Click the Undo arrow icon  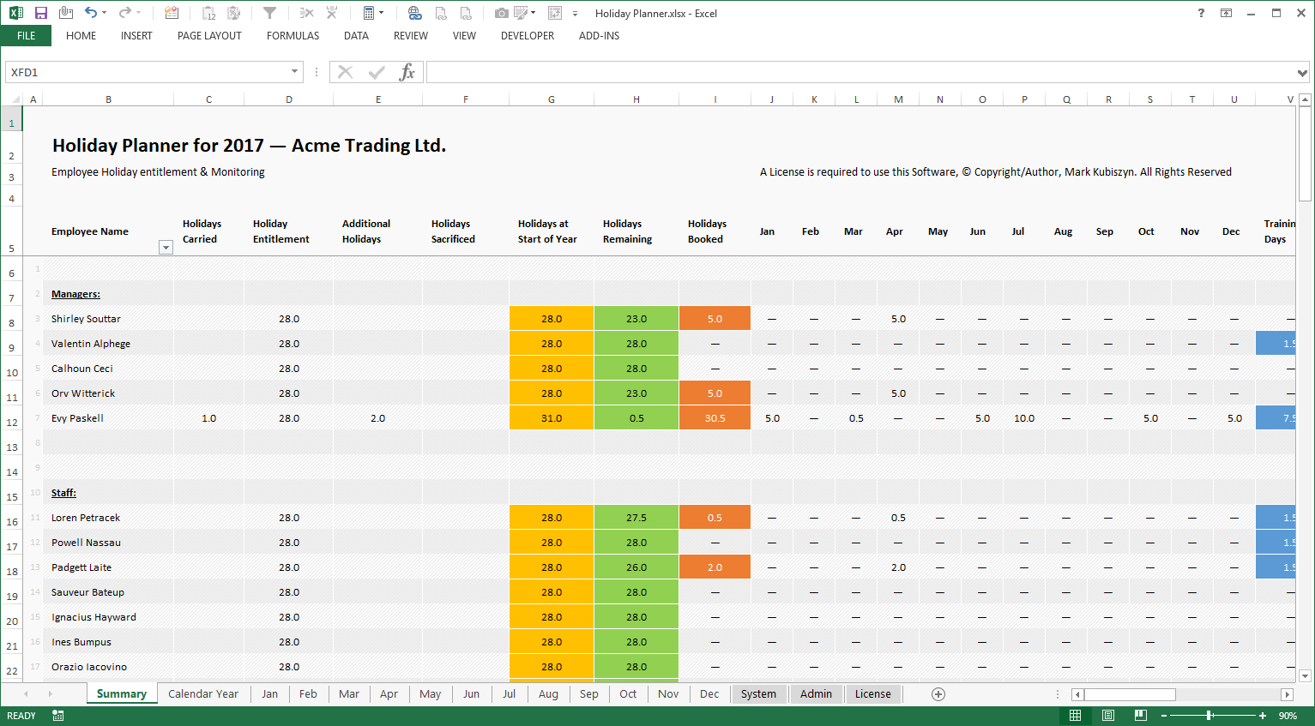point(90,13)
